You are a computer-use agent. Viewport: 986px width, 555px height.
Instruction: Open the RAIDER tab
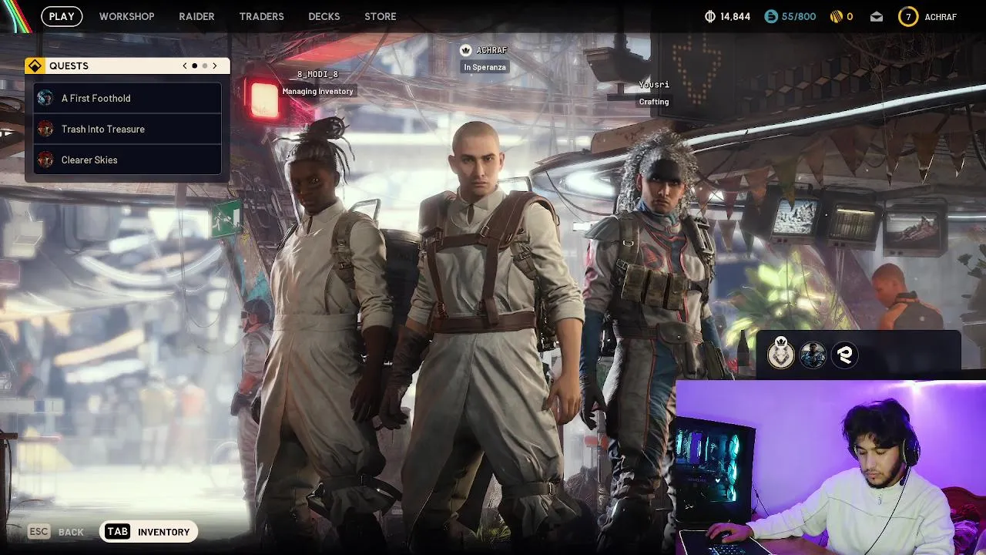coord(196,16)
